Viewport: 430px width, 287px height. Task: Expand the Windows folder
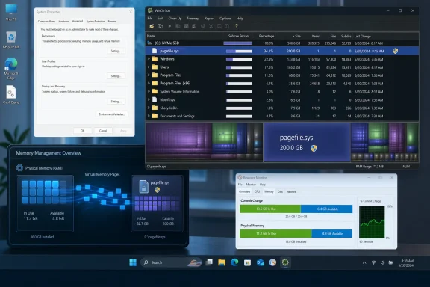coord(149,59)
